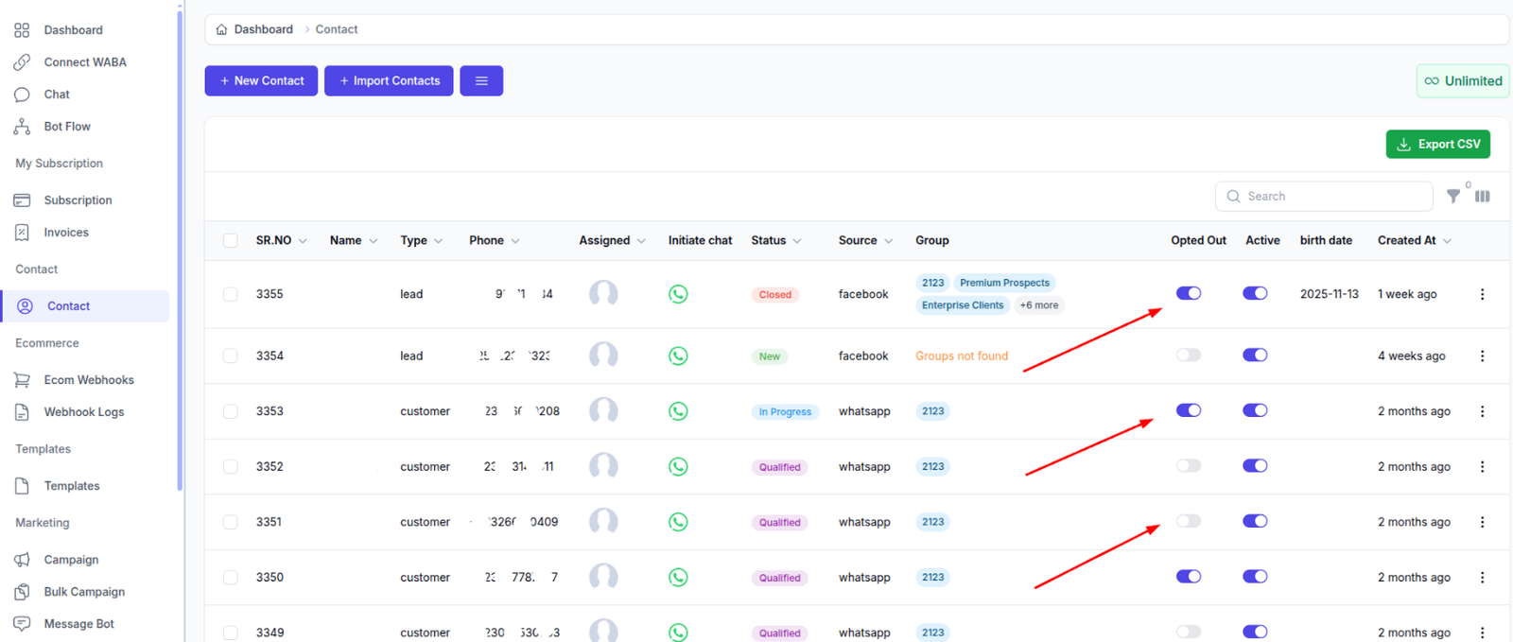Start WhatsApp chat with contact 3353
This screenshot has width=1513, height=642.
678,411
